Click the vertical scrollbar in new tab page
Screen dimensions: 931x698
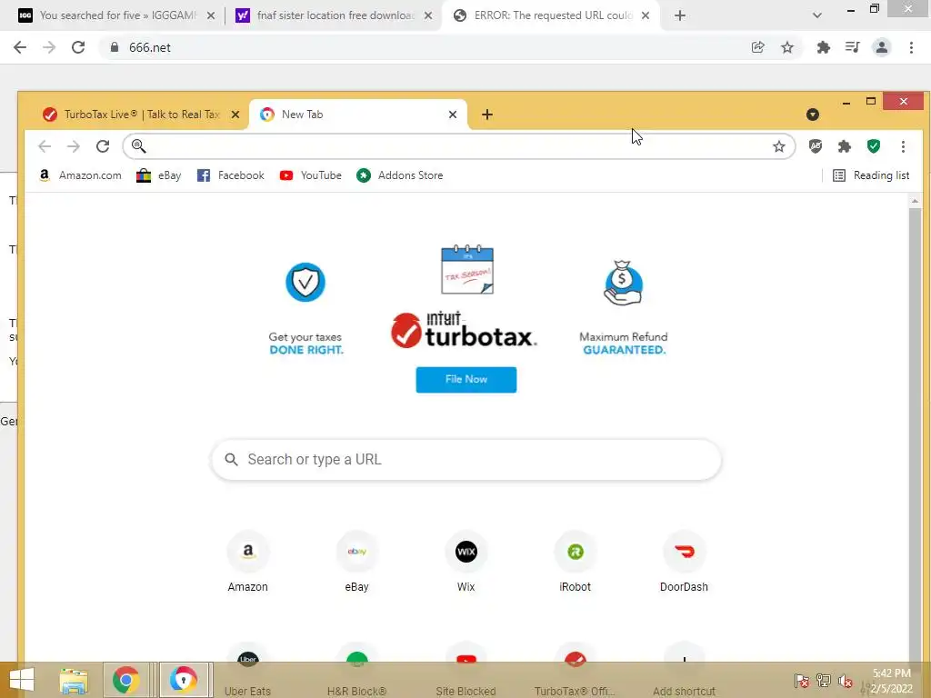click(x=915, y=434)
